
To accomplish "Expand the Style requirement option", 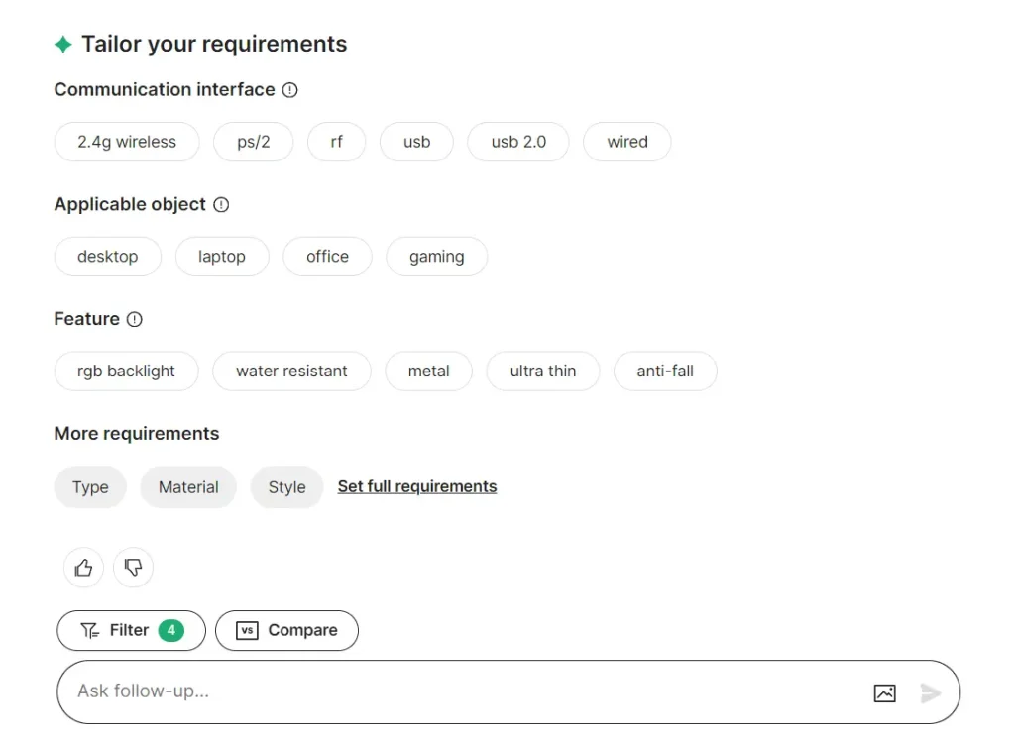I will point(286,487).
